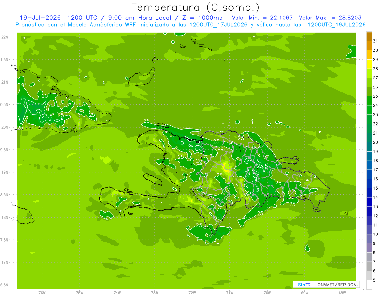Pick the dark orange swatch between 30 and 31
The width and height of the screenshot is (384, 297).
coord(369,46)
